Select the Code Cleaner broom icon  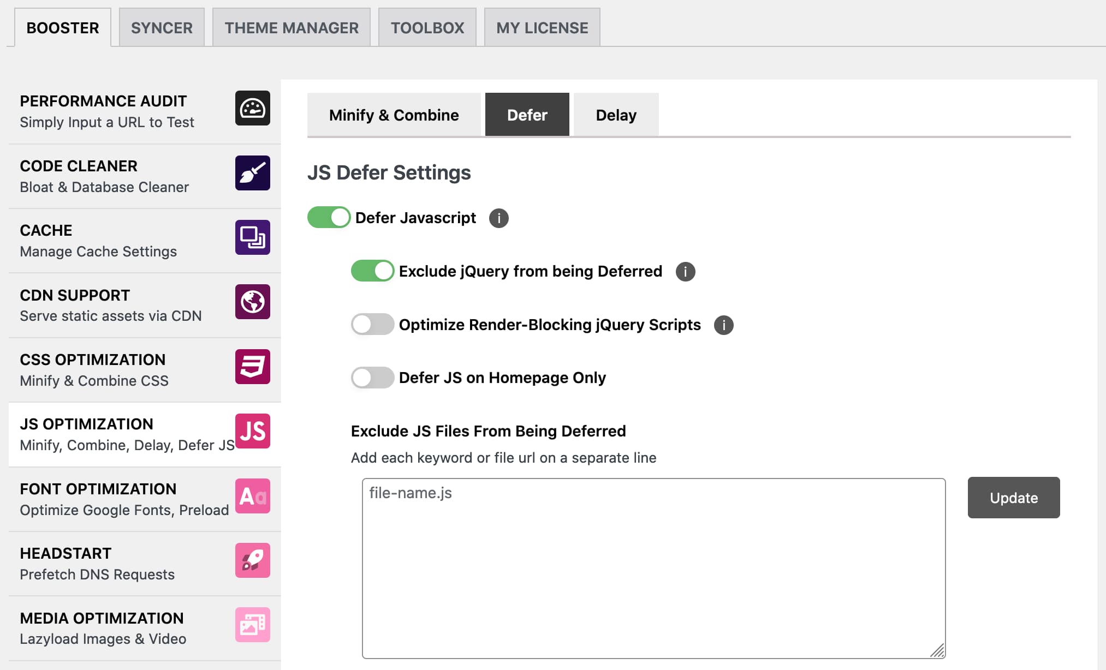tap(253, 173)
